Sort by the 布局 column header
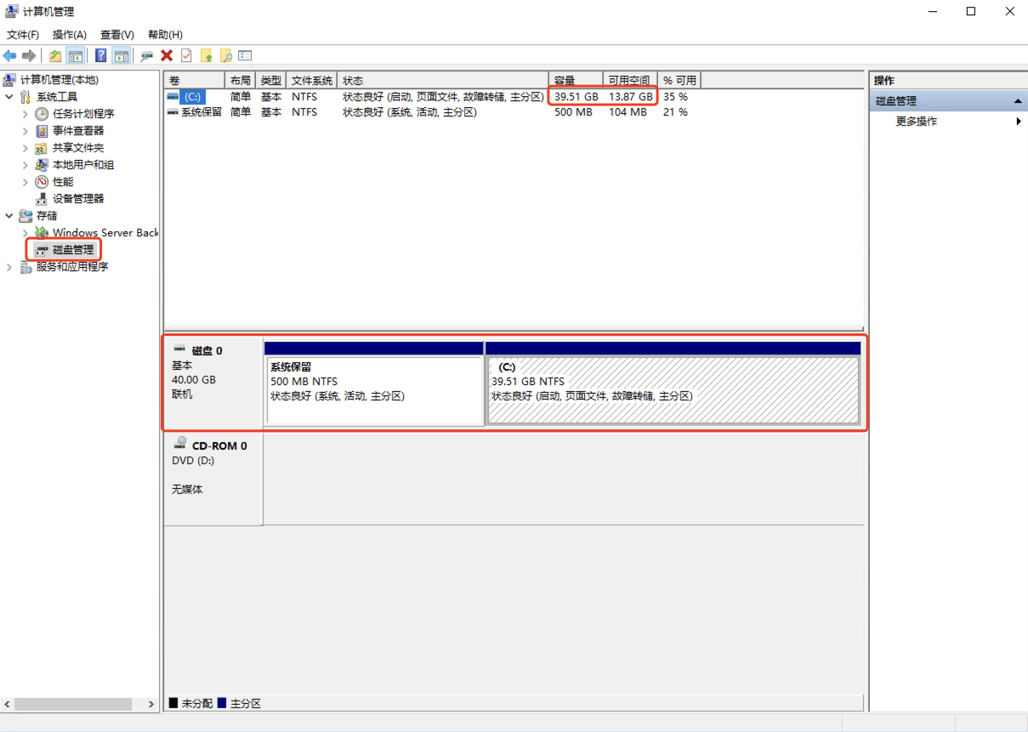Screen dimensions: 1028x732 click(240, 80)
